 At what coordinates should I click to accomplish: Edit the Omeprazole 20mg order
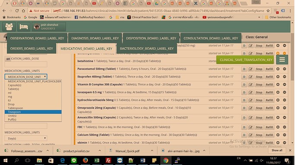[x=250, y=108]
